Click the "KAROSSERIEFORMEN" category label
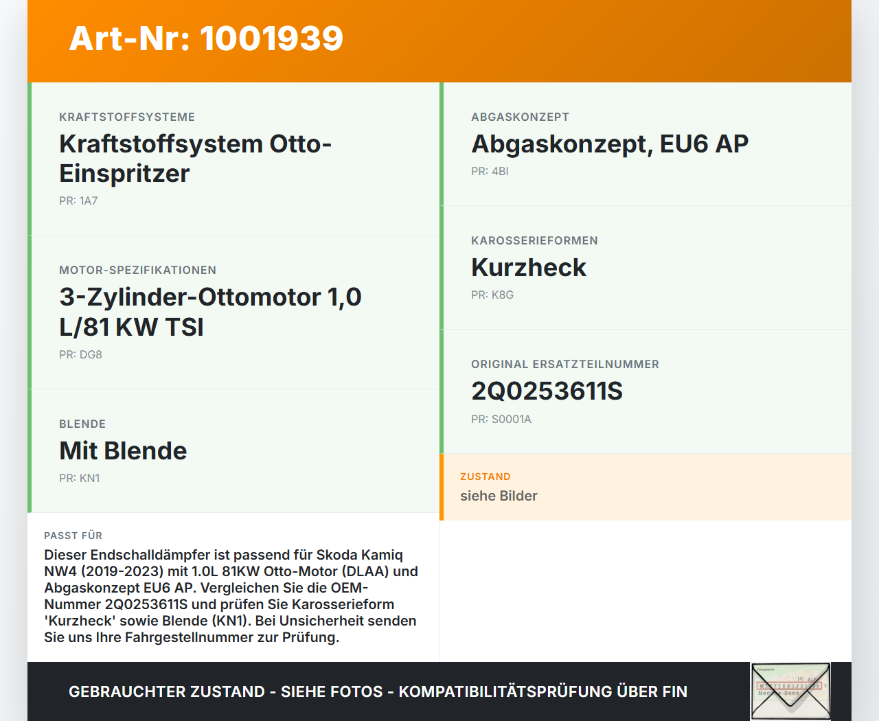Screen dimensions: 879x721 pos(534,240)
